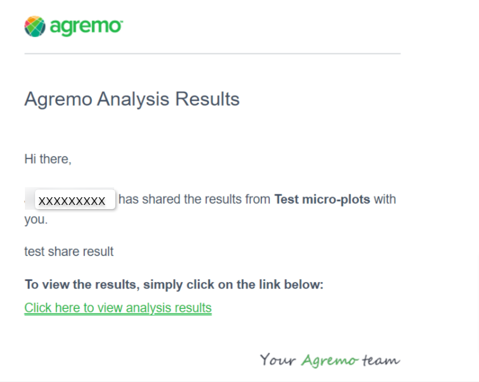Open the 'Click here to view analysis results' link
Screen dimensions: 479x382
118,308
